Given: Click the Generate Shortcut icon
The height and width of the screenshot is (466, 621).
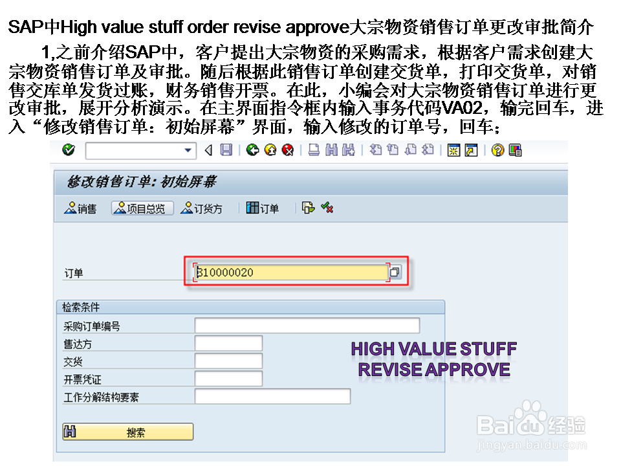Looking at the screenshot, I should pyautogui.click(x=472, y=150).
